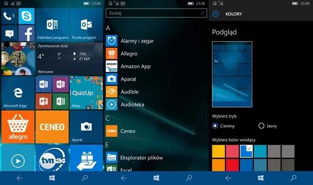Open the Warszawa weather tile
The height and width of the screenshot is (185, 313).
tap(69, 59)
